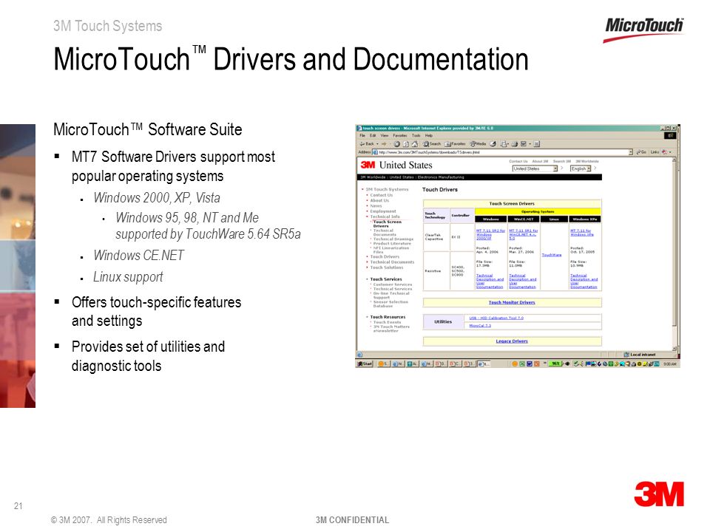The image size is (710, 532).
Task: Open the Search 3M header link
Action: 561,161
